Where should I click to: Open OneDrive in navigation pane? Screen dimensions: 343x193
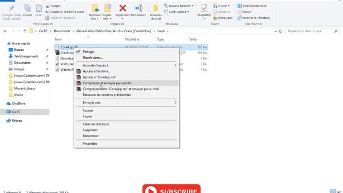[18, 103]
